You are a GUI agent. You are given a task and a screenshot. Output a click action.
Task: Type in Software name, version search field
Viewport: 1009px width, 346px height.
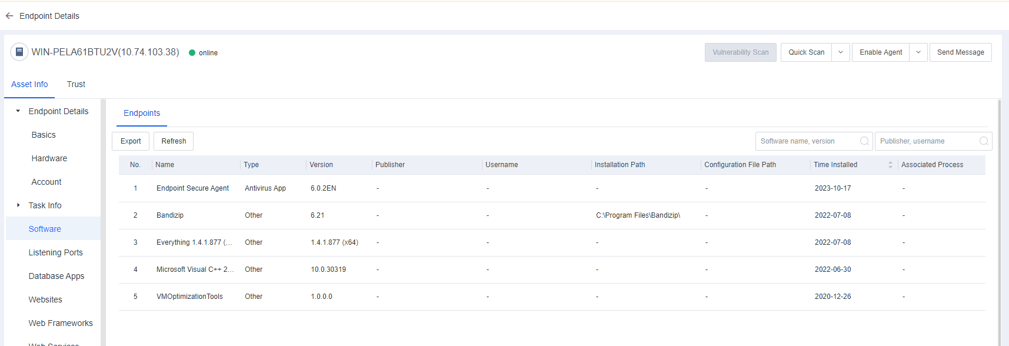point(806,141)
